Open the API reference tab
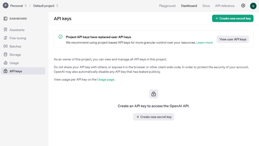Image resolution: width=259 pixels, height=146 pixels. (225, 6)
